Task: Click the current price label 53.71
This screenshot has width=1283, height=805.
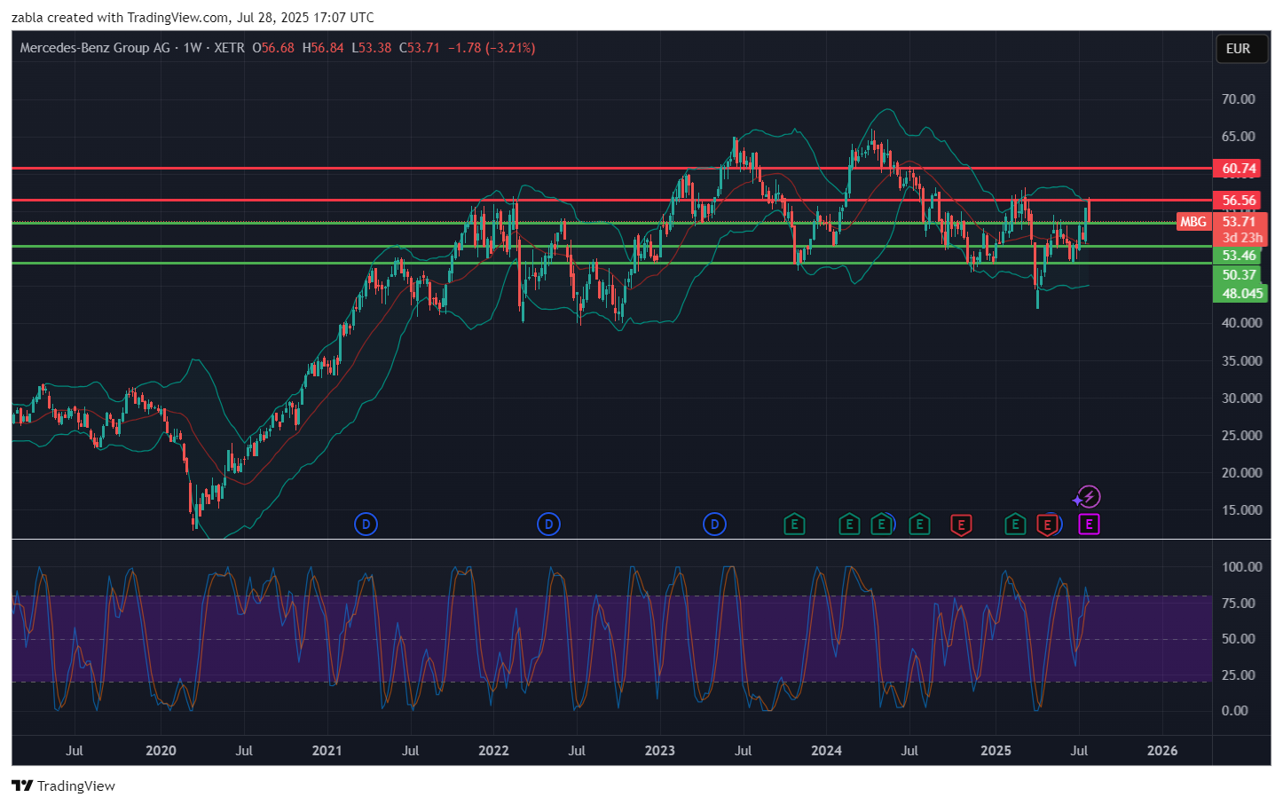Action: (x=1240, y=222)
